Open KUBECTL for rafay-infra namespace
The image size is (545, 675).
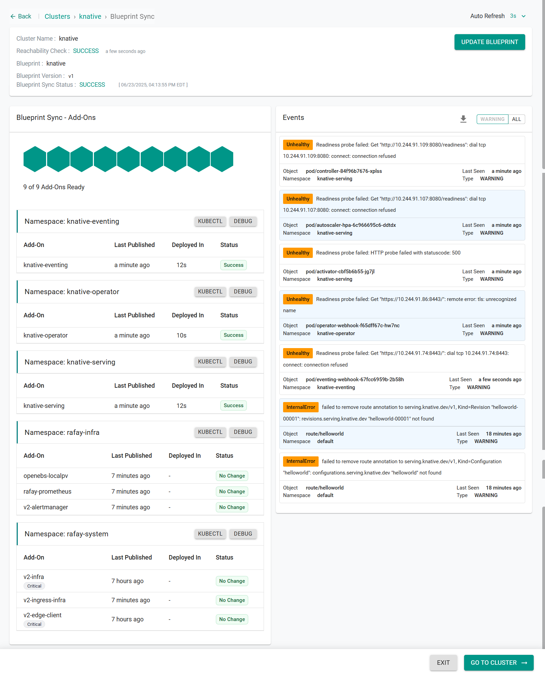point(210,432)
